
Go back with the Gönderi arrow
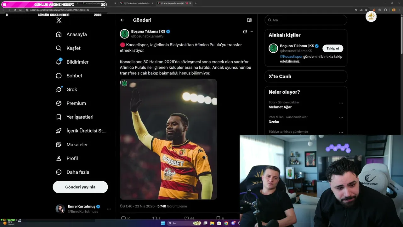click(x=122, y=20)
